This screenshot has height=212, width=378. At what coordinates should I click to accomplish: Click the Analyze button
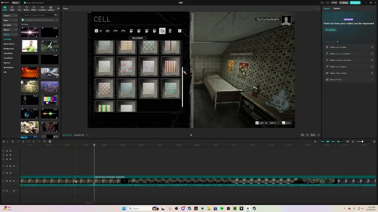[x=331, y=30]
